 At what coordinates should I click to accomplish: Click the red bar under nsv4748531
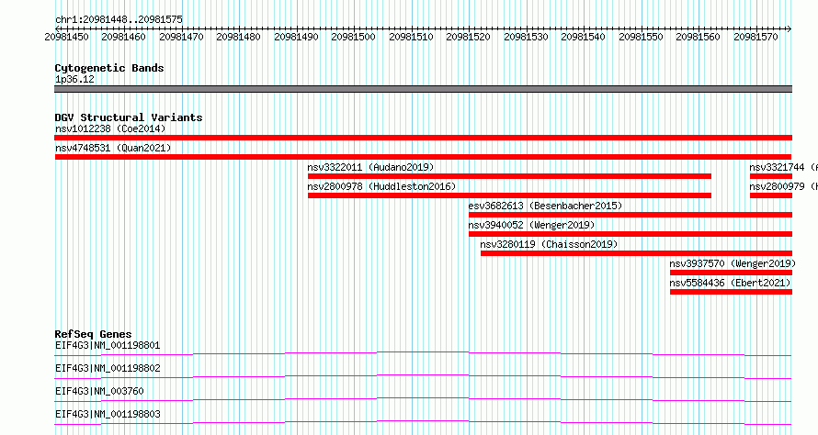[x=423, y=157]
